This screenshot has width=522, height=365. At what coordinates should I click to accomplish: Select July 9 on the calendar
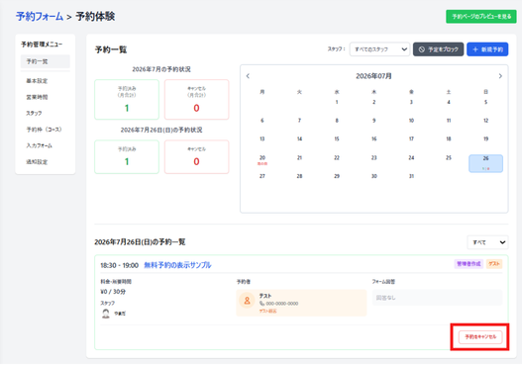(x=374, y=121)
